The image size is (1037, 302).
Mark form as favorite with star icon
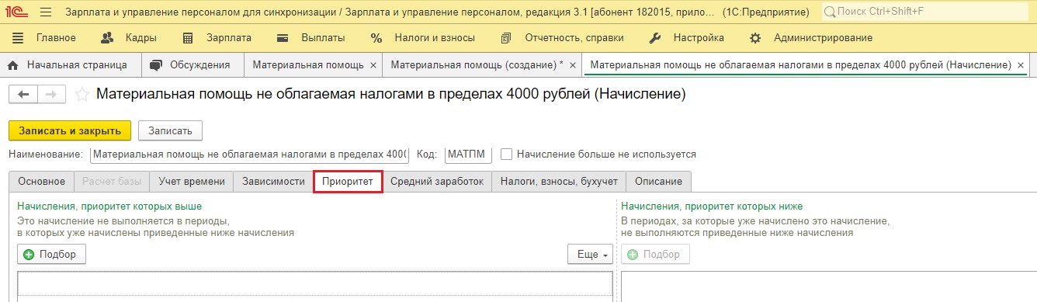point(82,95)
